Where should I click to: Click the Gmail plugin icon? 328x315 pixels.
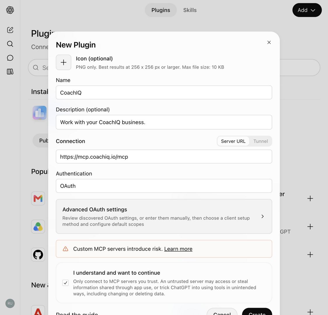[38, 198]
